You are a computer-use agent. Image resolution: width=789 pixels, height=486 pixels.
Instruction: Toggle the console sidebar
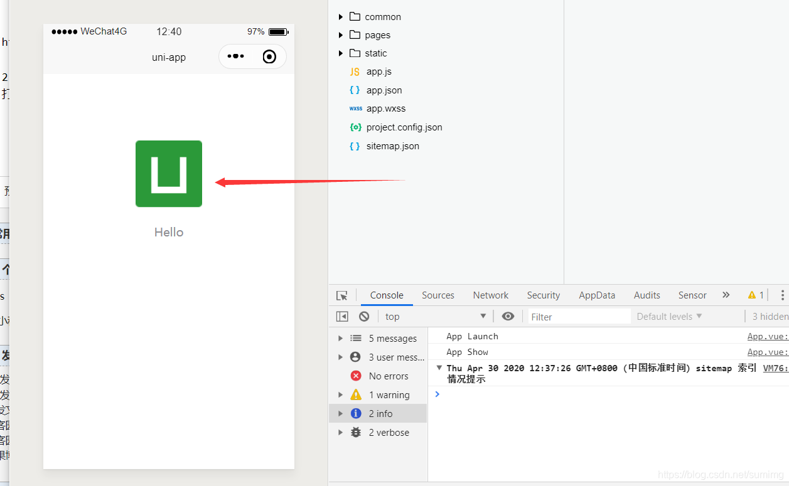[342, 317]
